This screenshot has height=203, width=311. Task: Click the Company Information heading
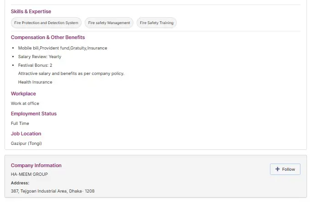point(36,165)
